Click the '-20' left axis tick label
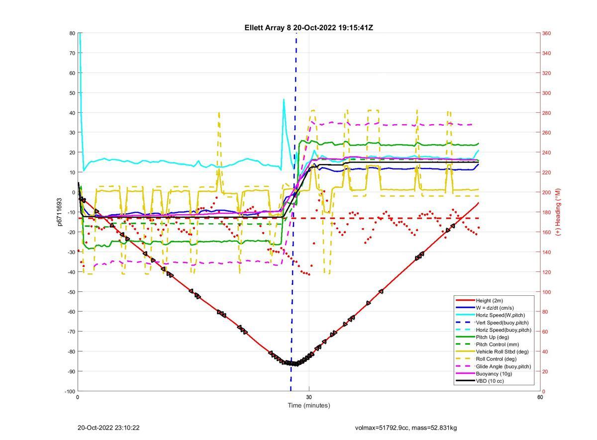Screen dimensions: 597x440 (x=72, y=232)
